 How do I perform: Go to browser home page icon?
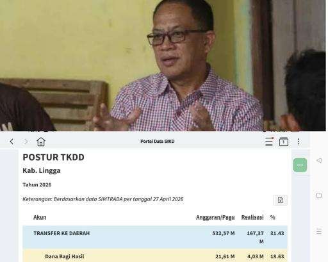click(41, 142)
